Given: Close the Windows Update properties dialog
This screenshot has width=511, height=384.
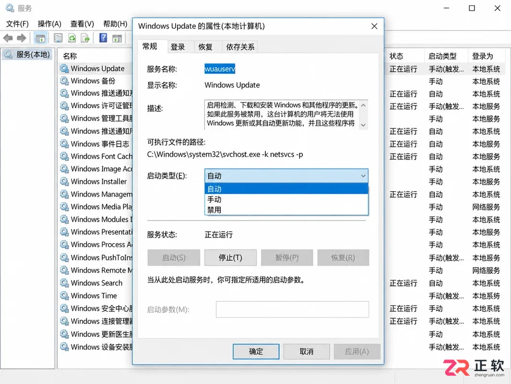Looking at the screenshot, I should coord(374,26).
